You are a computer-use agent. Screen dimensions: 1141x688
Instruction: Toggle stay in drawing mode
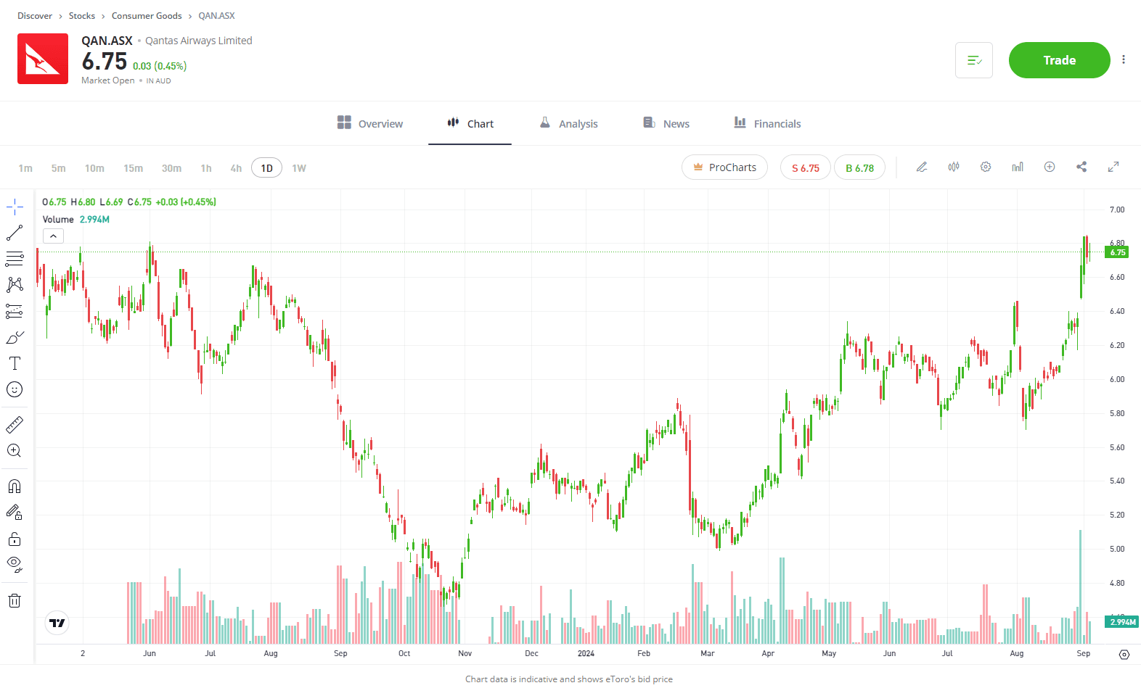[15, 512]
